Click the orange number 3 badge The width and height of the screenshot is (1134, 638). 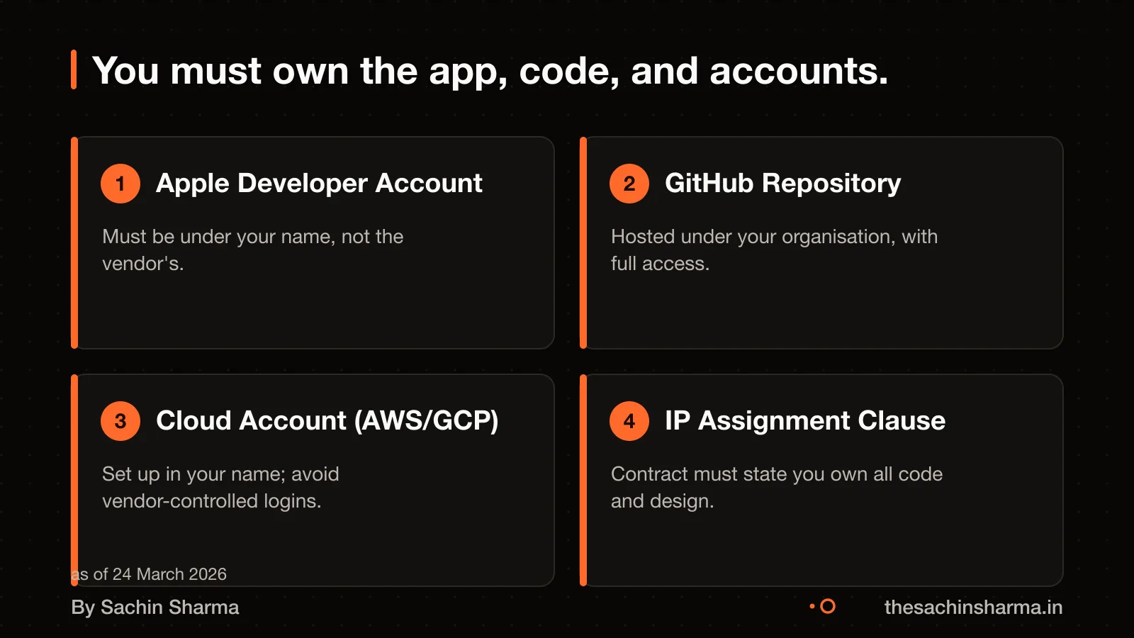(120, 421)
